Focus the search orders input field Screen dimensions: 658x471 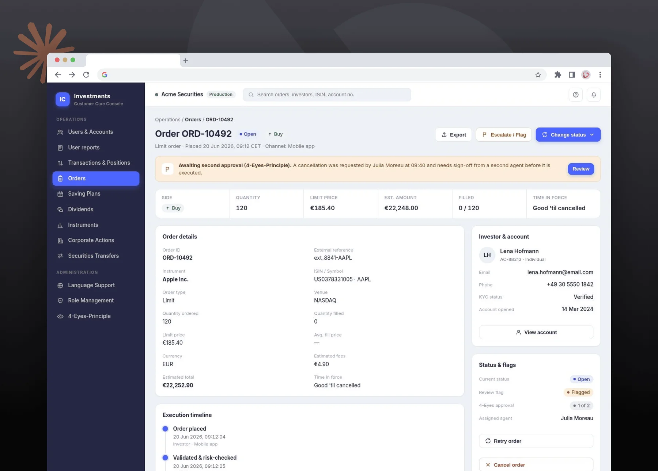(x=327, y=95)
